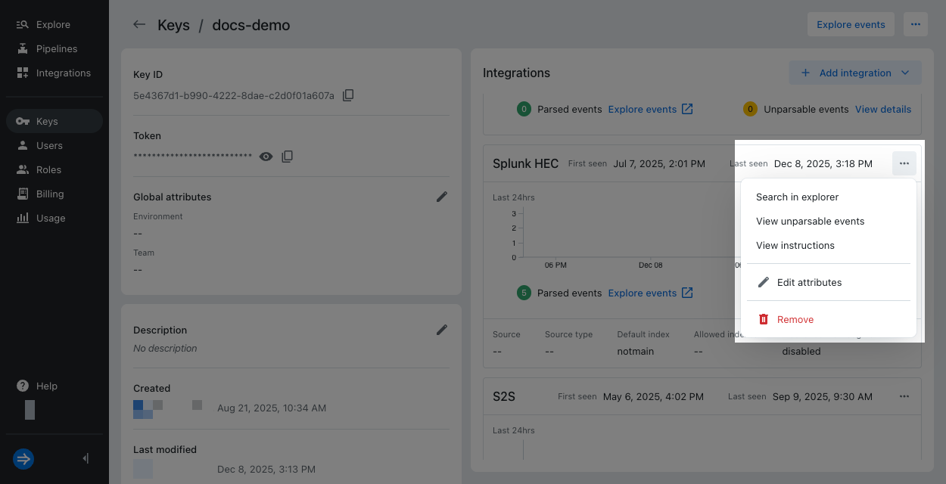Copy the Key ID to clipboard
946x484 pixels.
coord(348,95)
